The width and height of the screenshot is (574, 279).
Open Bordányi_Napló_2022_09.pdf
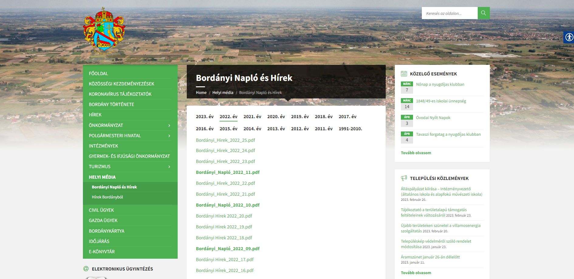pos(228,249)
